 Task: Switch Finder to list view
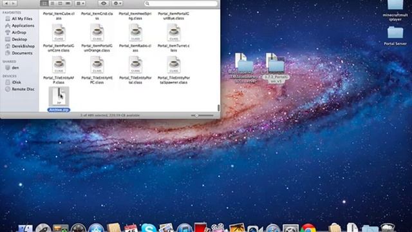click(x=52, y=3)
